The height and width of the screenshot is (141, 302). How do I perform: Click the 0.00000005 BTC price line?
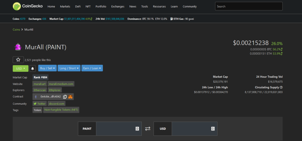click(x=266, y=49)
